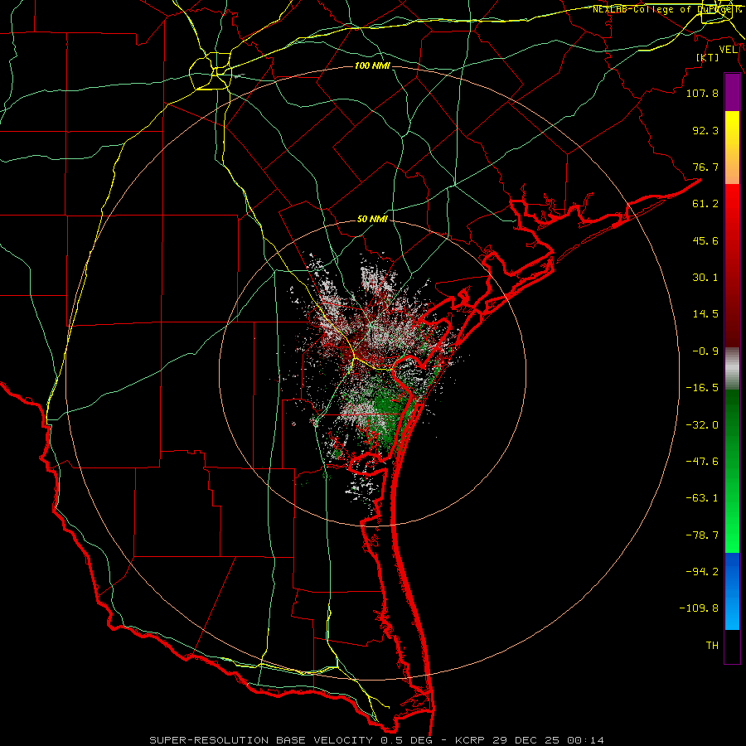The image size is (746, 746).
Task: Click the -32.0 velocity legend value
Action: (x=702, y=425)
